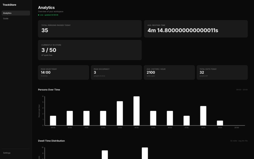The image size is (254, 159).
Task: Click the 13:00 bar in Persons Over Time
Action: (x=120, y=113)
